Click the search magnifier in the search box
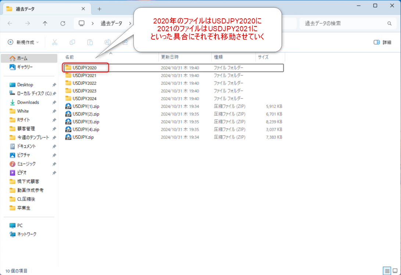401x275 pixels. (390, 23)
